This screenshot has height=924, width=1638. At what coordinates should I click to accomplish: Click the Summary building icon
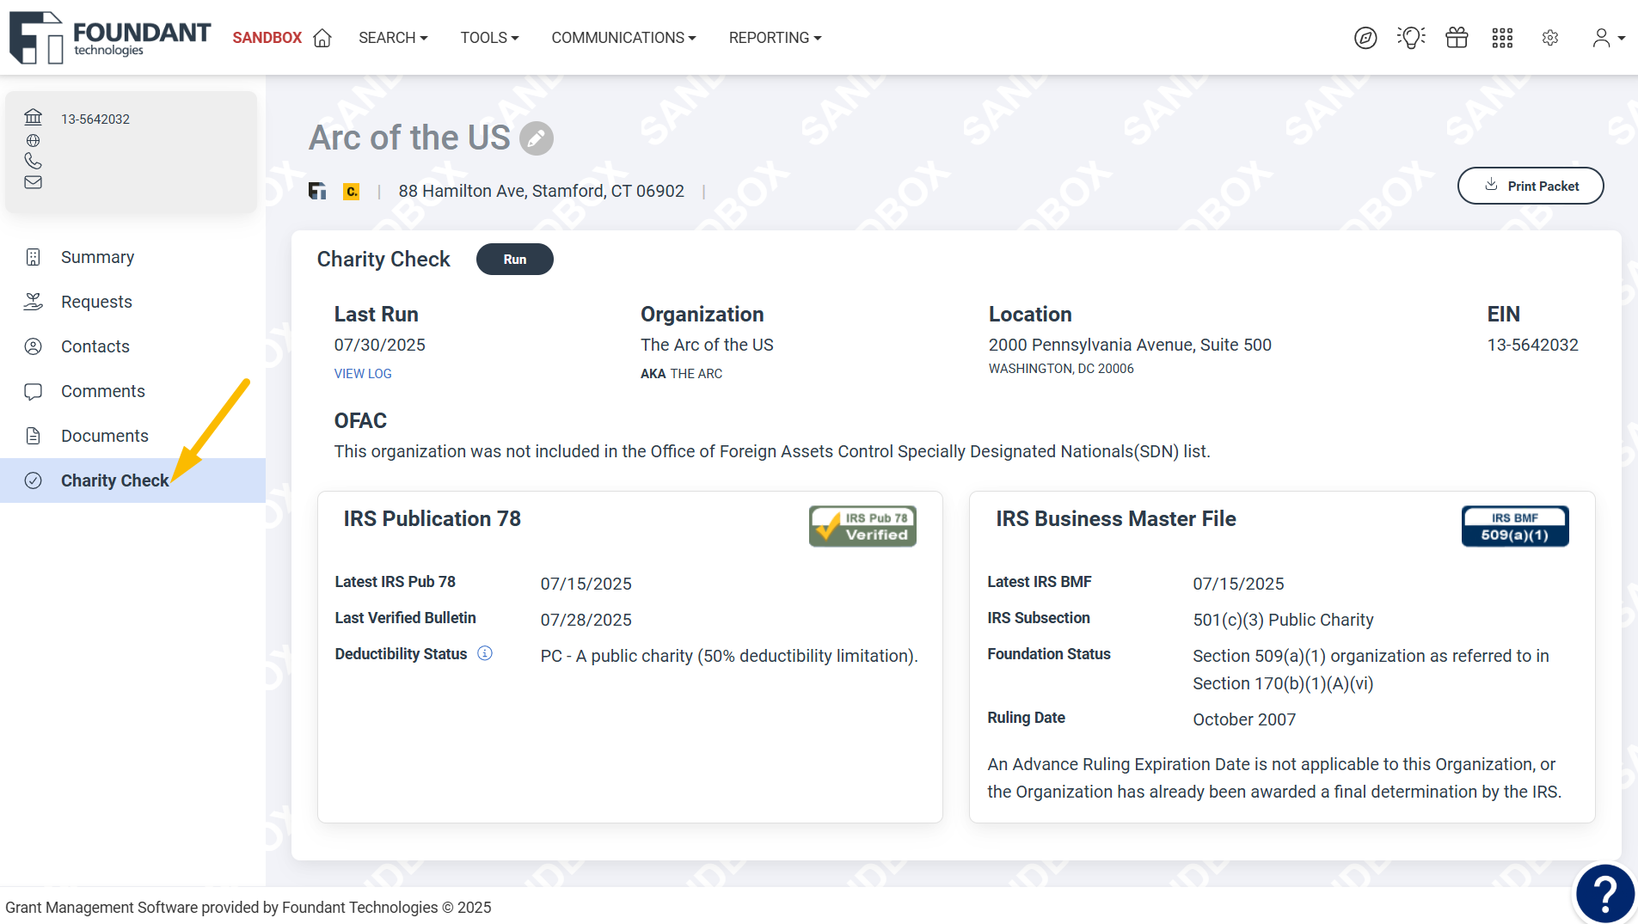point(33,257)
